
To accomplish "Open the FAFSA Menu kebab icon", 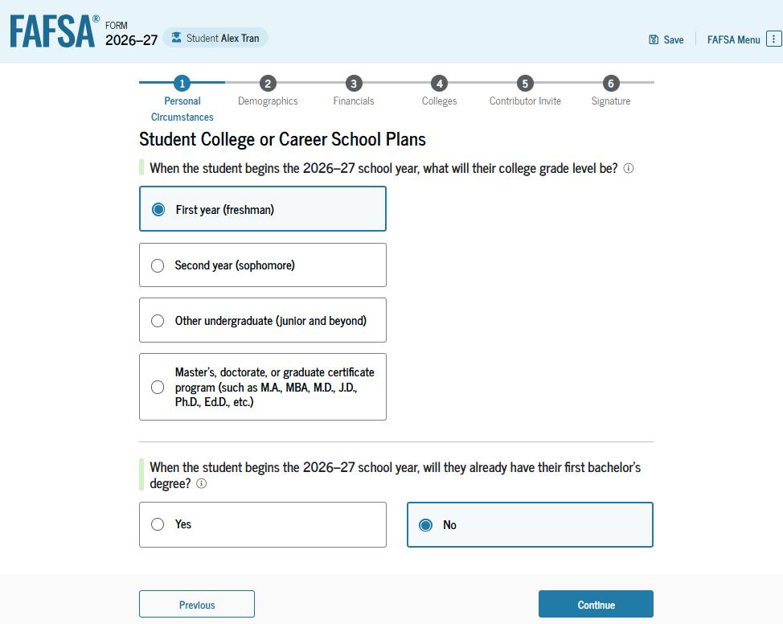I will click(x=773, y=39).
